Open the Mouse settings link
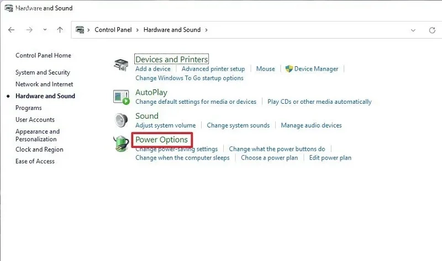 click(x=265, y=69)
